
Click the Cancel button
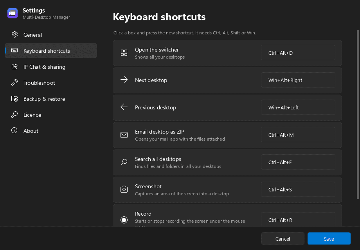pos(283,239)
